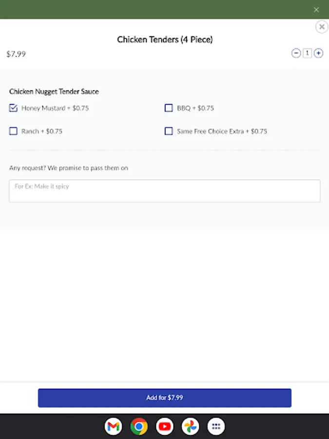Click Add for $7.99
The image size is (329, 439).
click(x=164, y=398)
